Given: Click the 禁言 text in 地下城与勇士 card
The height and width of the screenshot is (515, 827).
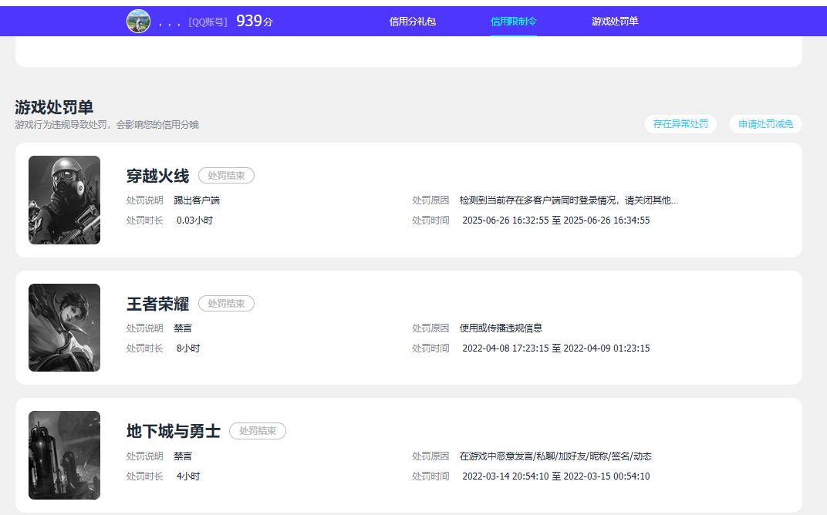Looking at the screenshot, I should tap(183, 456).
